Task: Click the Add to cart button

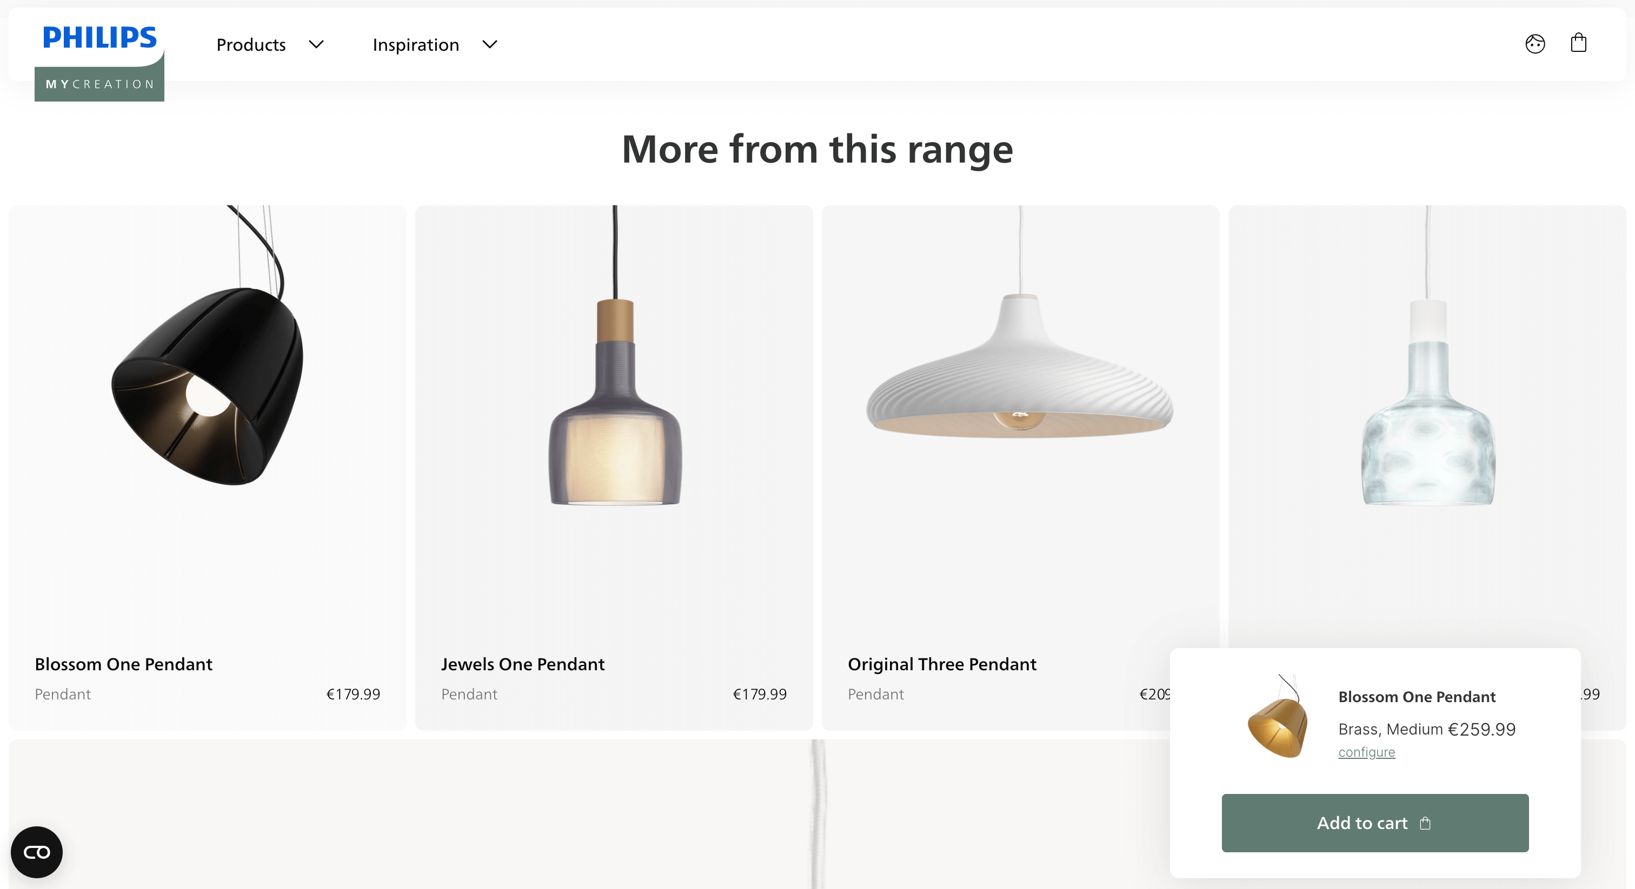Action: click(x=1374, y=823)
